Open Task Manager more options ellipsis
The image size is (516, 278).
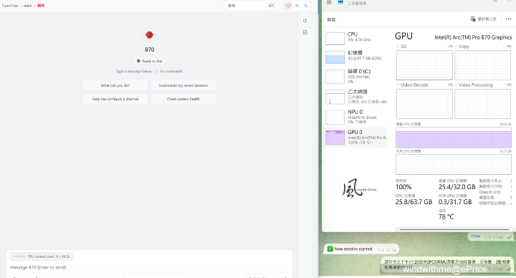[508, 19]
